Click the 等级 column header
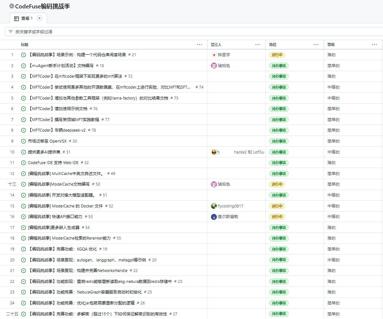383x319 pixels. [331, 44]
